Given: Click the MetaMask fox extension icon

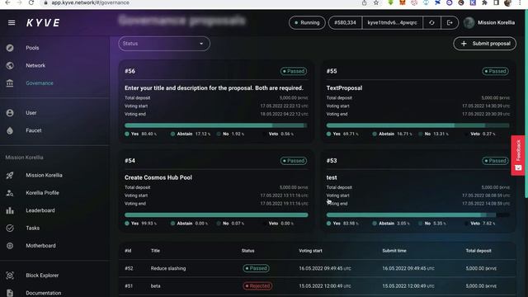Looking at the screenshot, I should 403,2.
